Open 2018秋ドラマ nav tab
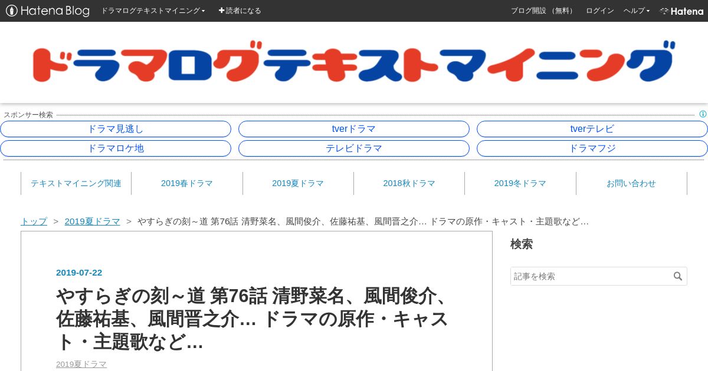Screen dimensions: 708x371 tap(409, 183)
